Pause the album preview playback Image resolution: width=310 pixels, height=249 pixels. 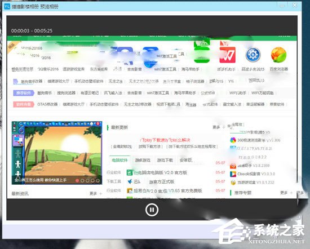click(x=152, y=210)
